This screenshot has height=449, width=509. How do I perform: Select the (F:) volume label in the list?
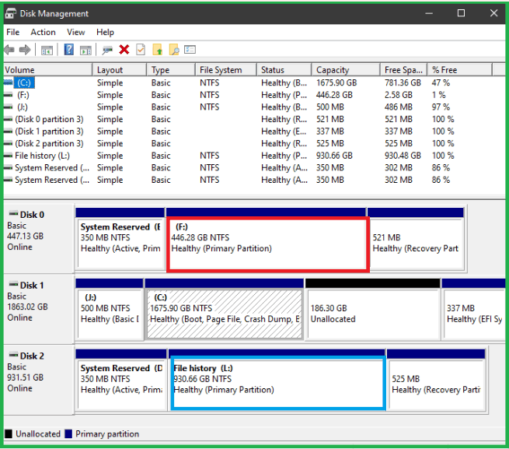[x=23, y=95]
